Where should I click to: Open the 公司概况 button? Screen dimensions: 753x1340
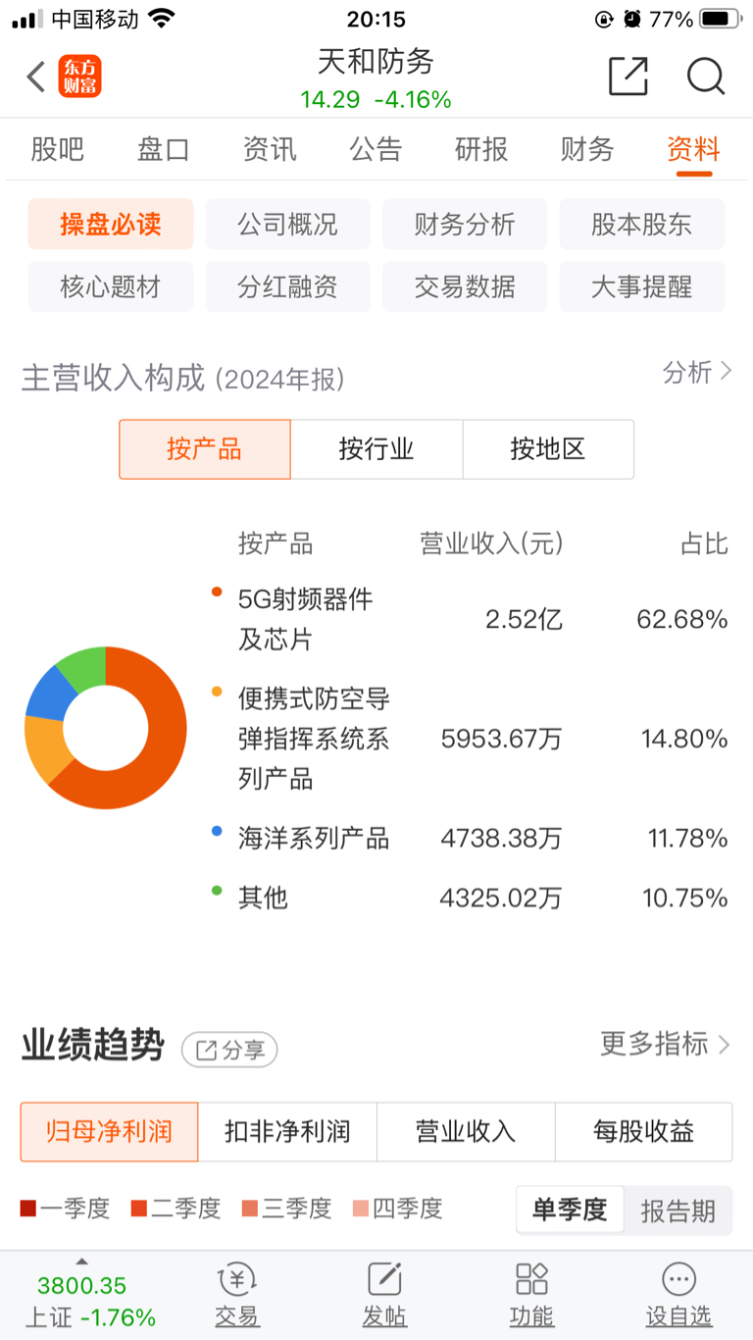click(287, 225)
